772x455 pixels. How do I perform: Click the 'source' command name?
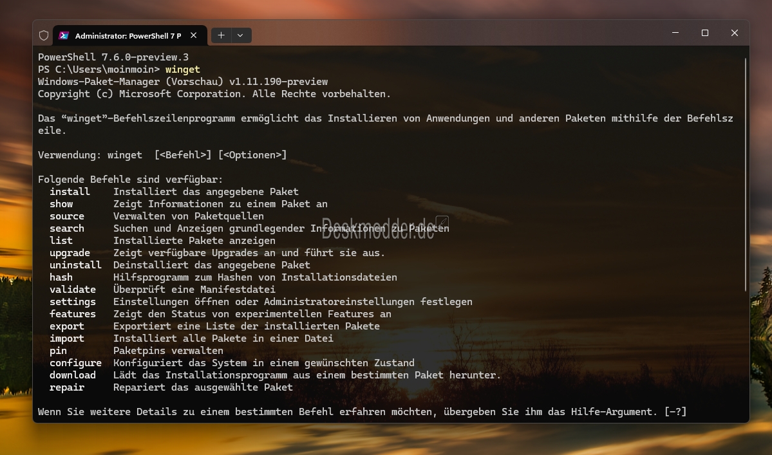(x=67, y=216)
